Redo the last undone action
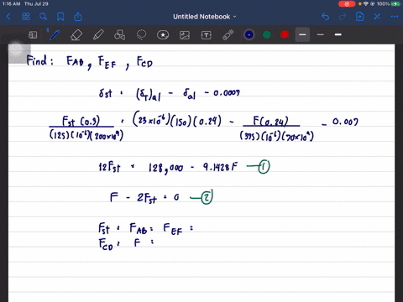Viewport: 403px width, 302px height. coord(343,17)
